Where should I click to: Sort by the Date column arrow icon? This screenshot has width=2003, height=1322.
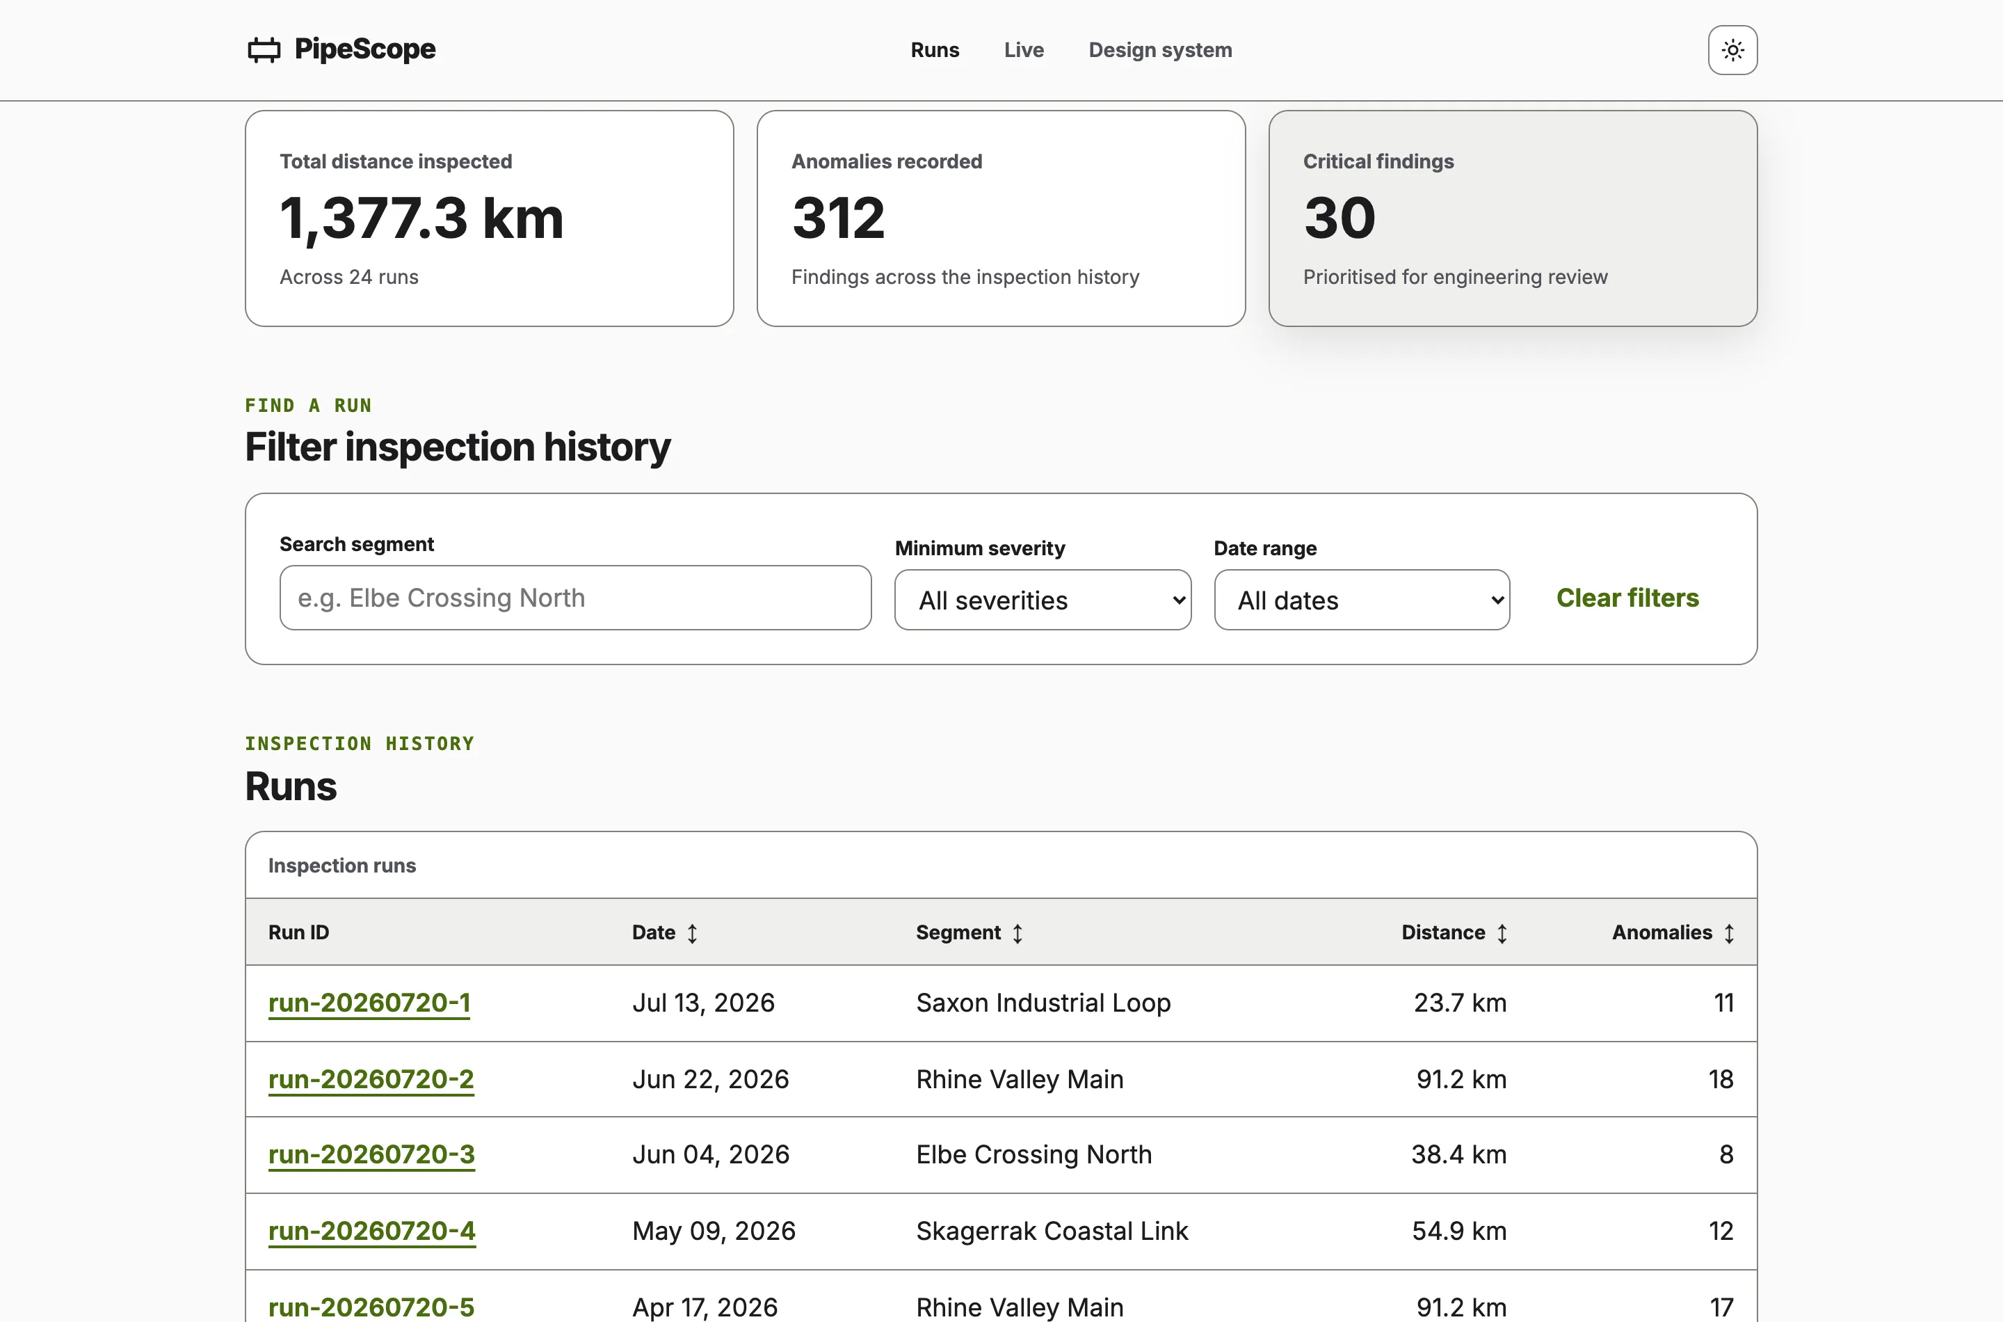(x=692, y=933)
